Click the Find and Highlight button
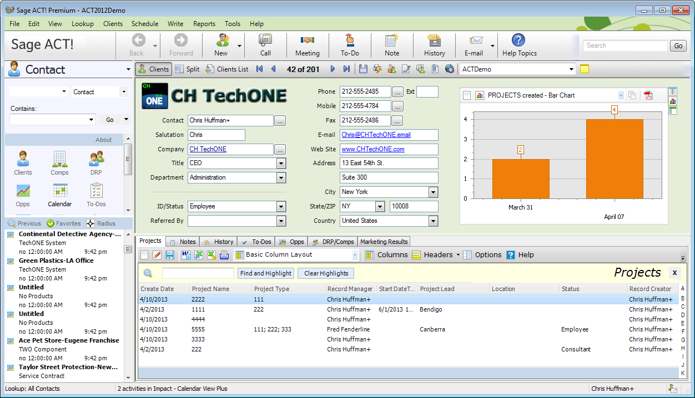 tap(266, 273)
